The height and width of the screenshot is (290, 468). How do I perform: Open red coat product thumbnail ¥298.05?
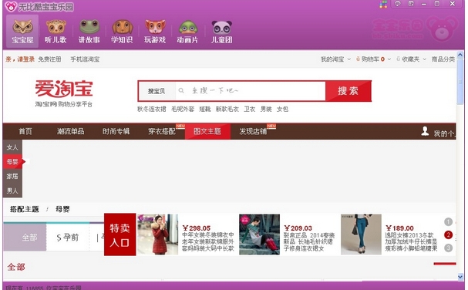point(157,234)
